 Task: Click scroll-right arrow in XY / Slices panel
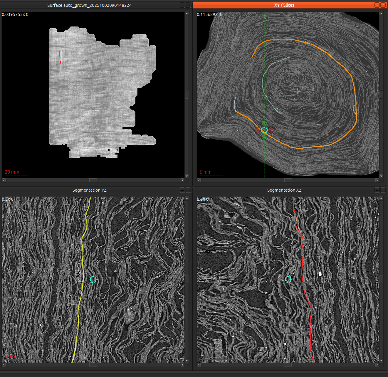377,180
